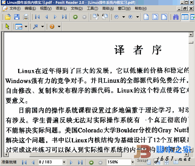Expand the zoom in dropdown arrow

[x=137, y=17]
